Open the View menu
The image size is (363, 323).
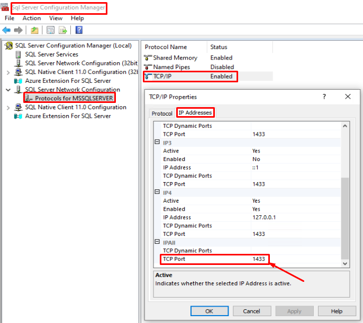56,18
